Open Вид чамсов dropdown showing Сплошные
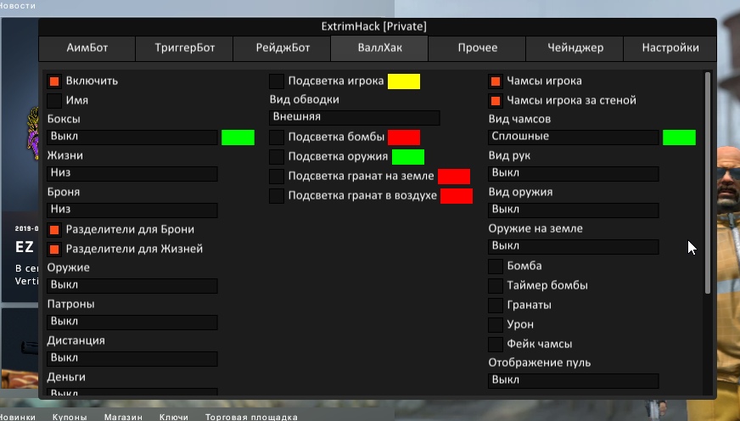This screenshot has width=740, height=421. (574, 137)
